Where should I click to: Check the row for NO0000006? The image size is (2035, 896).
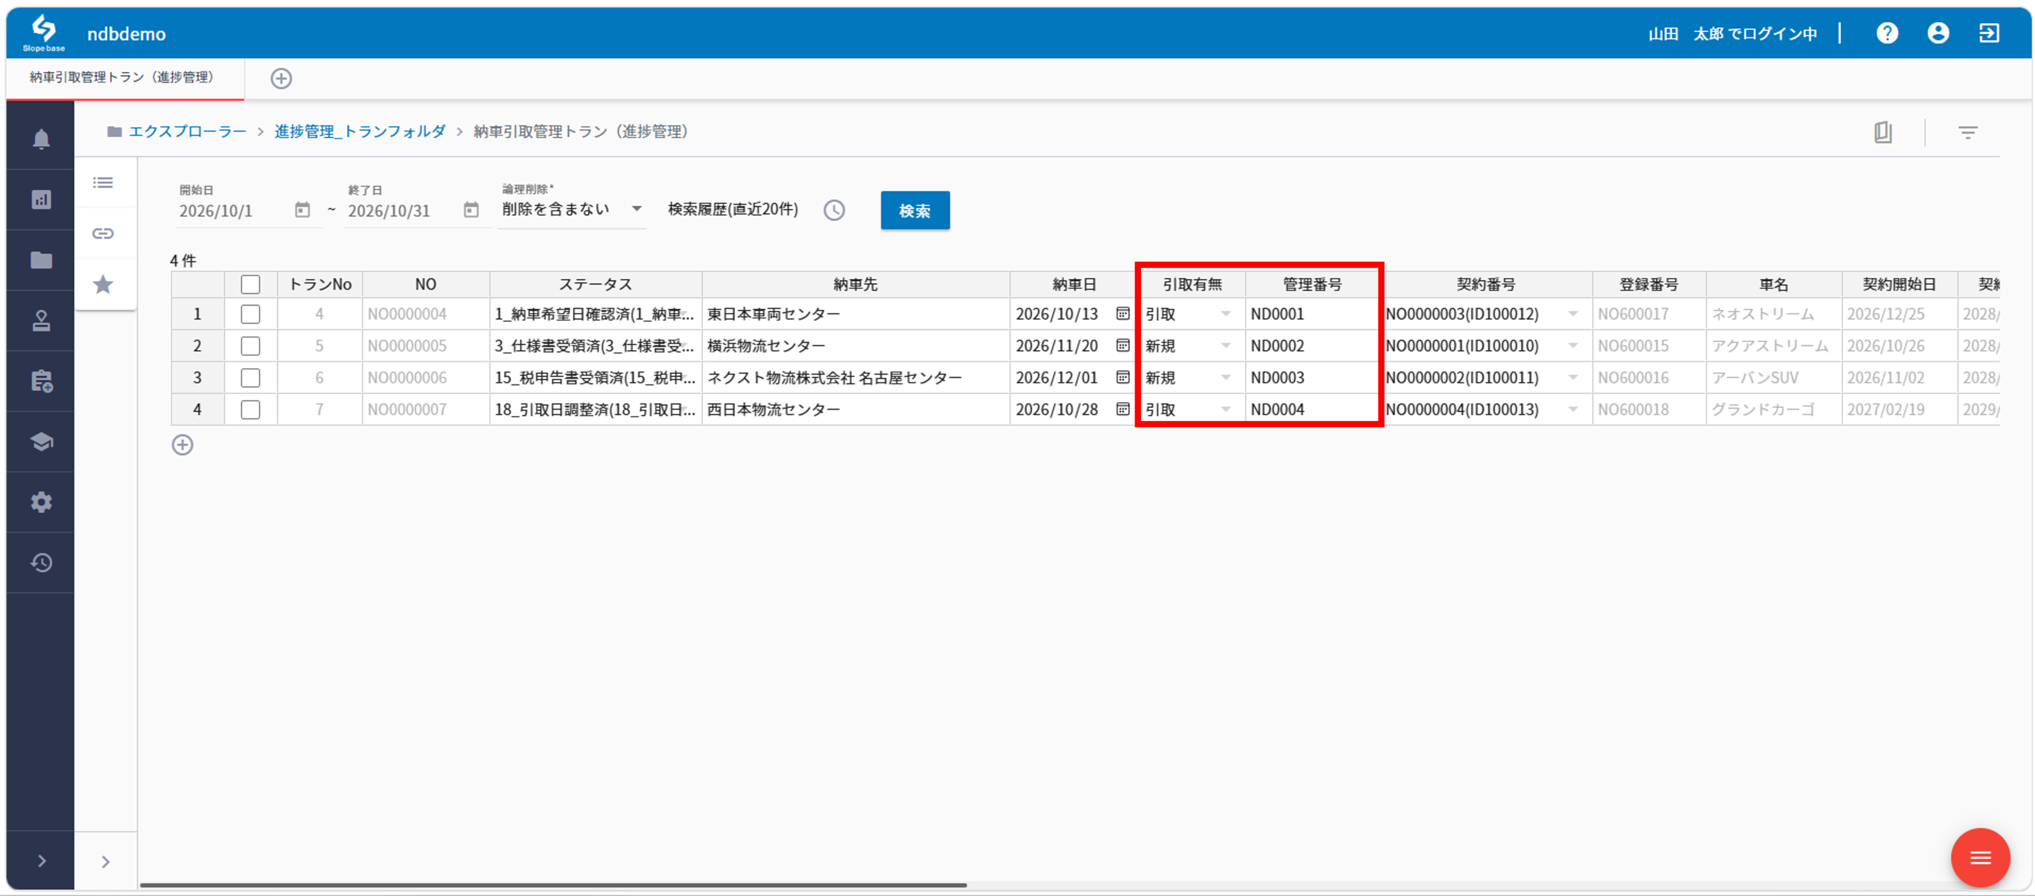(251, 378)
